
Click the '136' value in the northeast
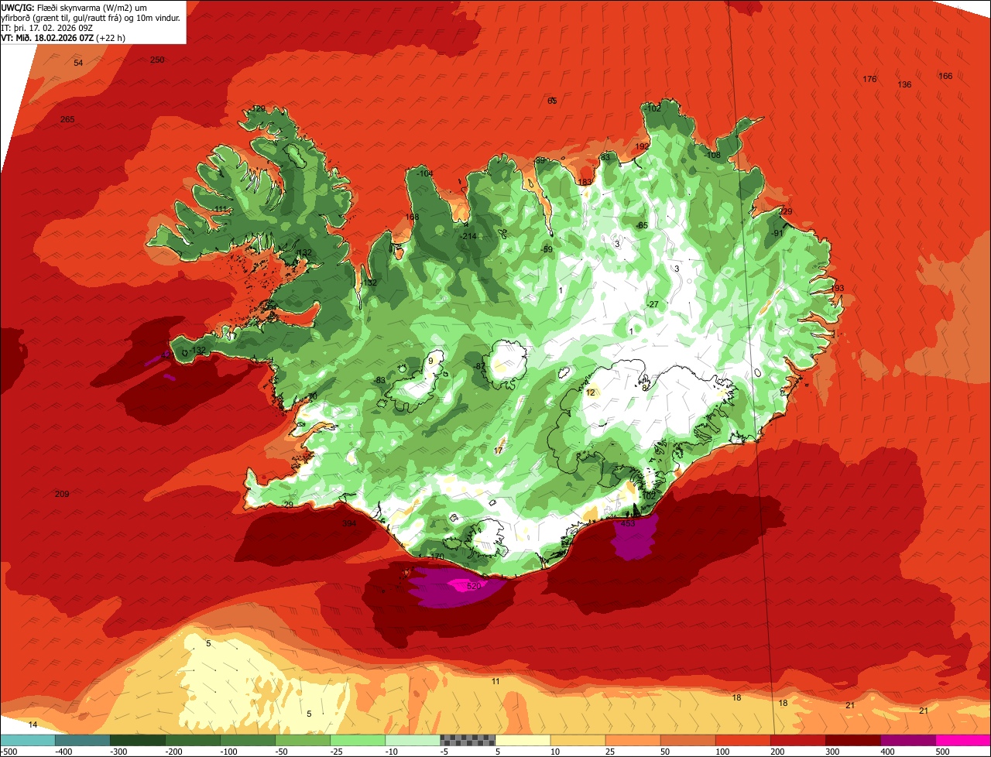[904, 84]
